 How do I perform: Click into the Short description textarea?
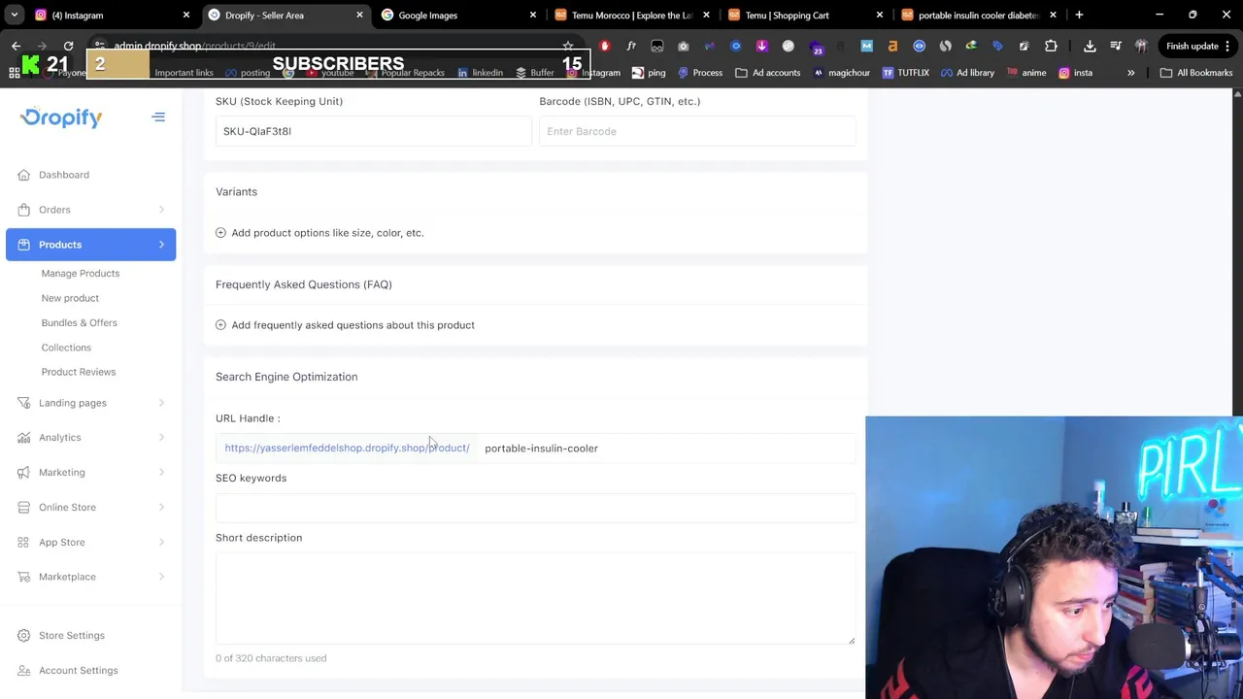pyautogui.click(x=535, y=598)
